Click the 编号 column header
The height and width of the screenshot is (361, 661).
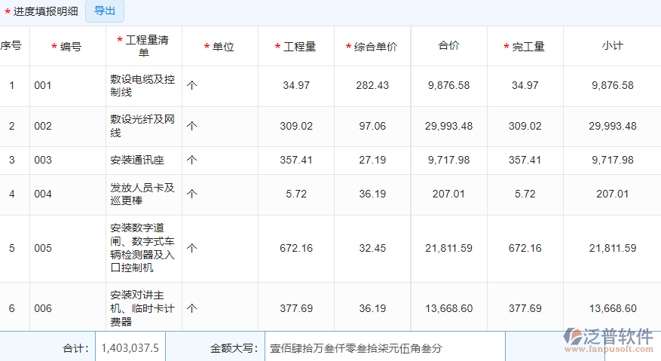click(x=67, y=47)
